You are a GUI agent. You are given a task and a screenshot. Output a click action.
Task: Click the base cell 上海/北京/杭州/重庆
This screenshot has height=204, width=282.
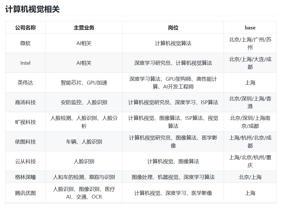[250, 161]
